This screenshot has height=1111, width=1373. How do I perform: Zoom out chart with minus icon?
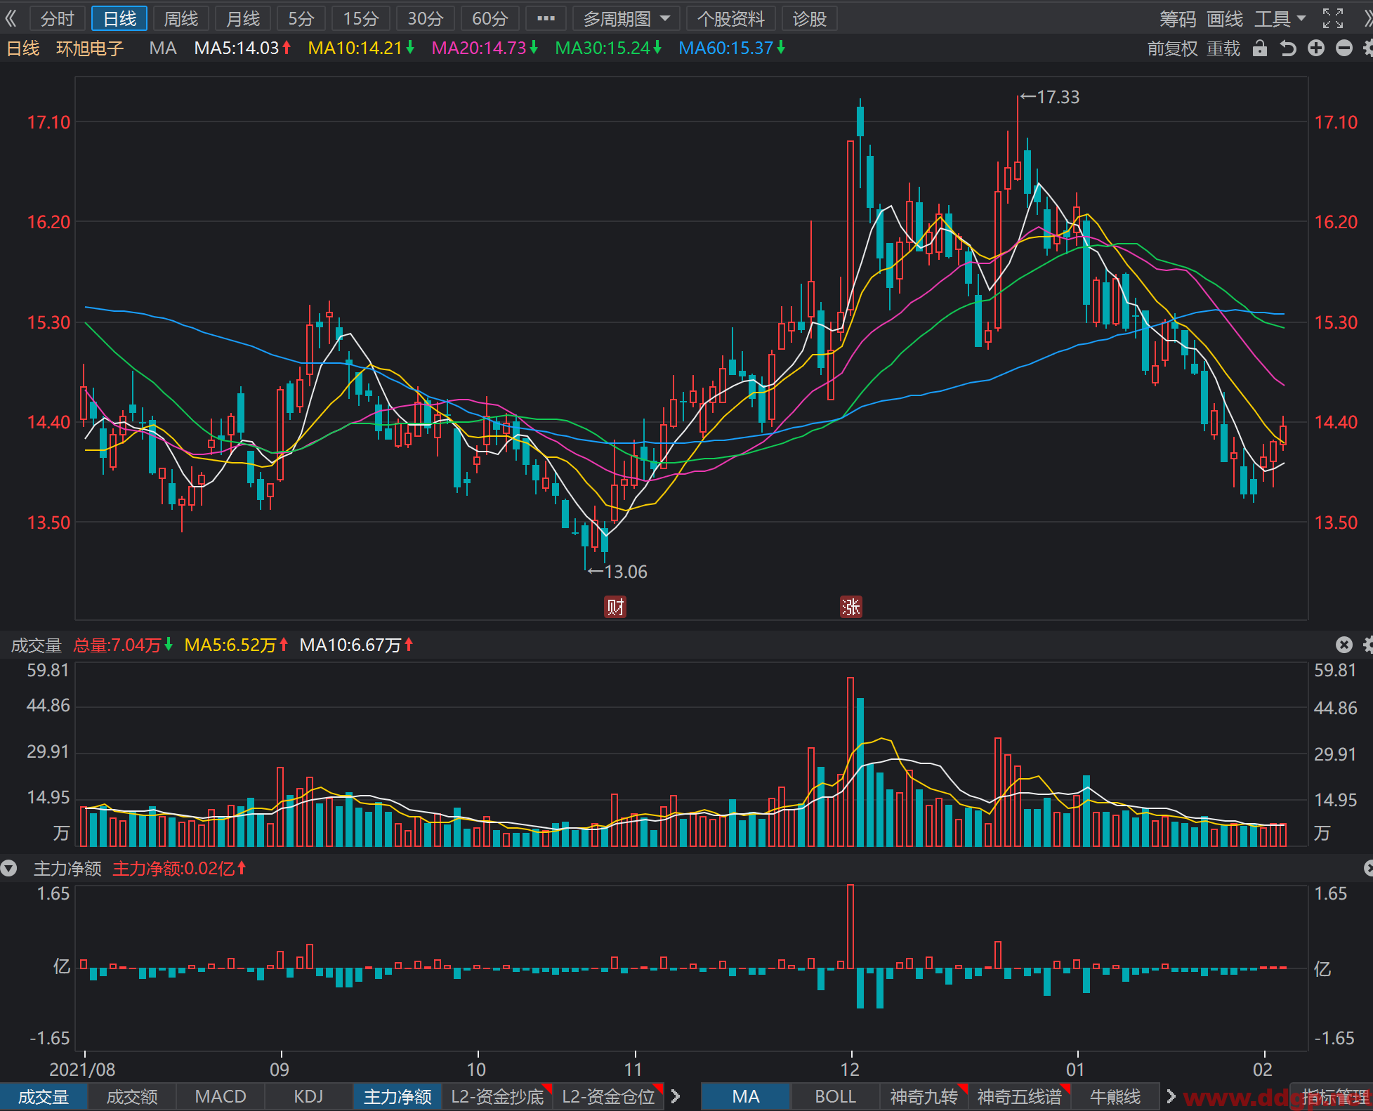click(1344, 48)
